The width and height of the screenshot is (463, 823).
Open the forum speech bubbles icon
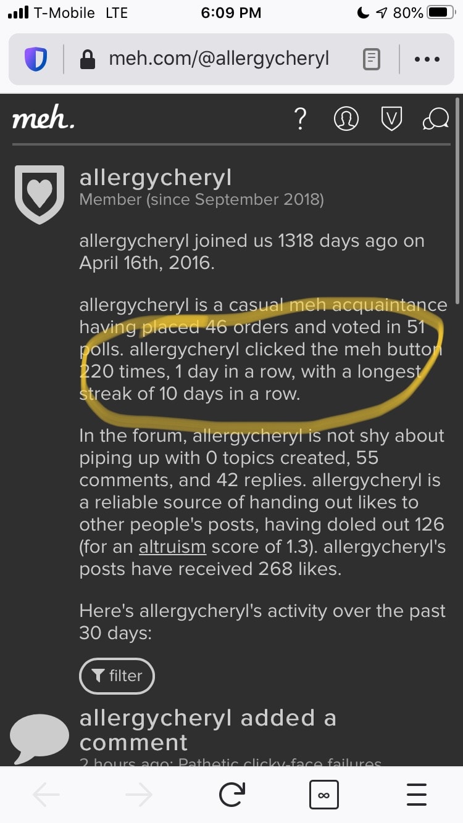pos(436,118)
